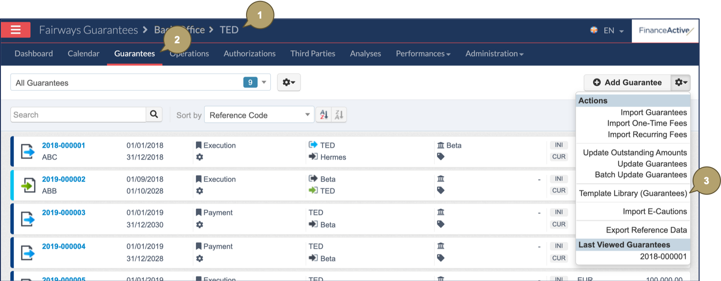Click gear icon in guarantee 2018-000001 row

point(200,157)
